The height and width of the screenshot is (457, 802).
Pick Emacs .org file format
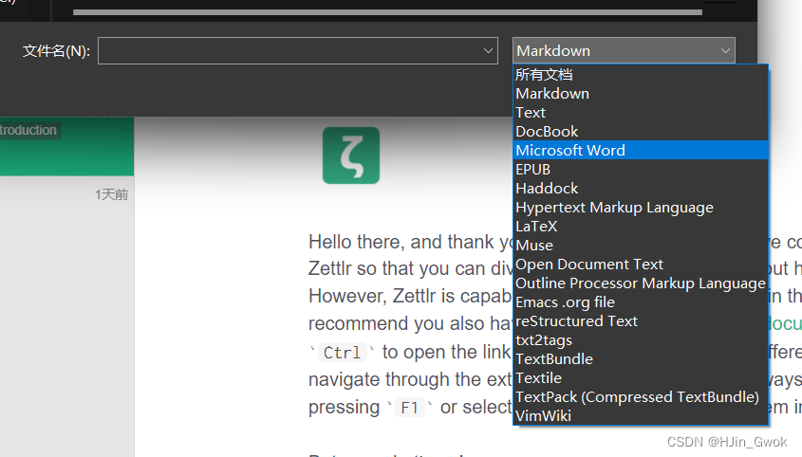(641, 302)
